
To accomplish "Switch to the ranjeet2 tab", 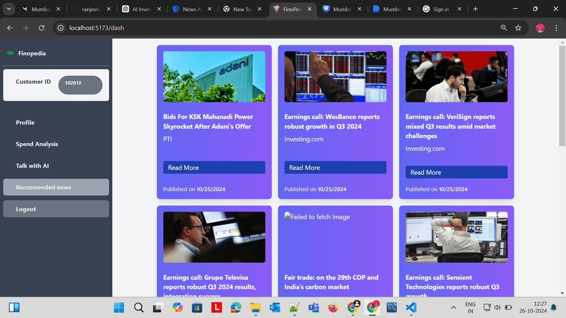I will (x=92, y=9).
